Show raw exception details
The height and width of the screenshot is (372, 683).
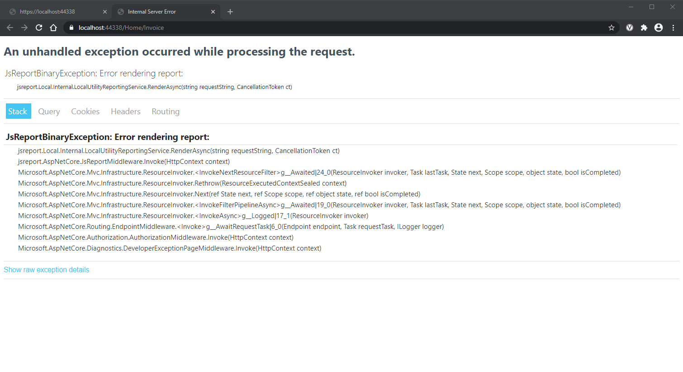[x=46, y=270]
